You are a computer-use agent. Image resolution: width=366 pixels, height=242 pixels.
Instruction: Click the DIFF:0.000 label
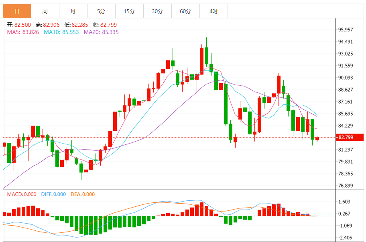click(53, 194)
